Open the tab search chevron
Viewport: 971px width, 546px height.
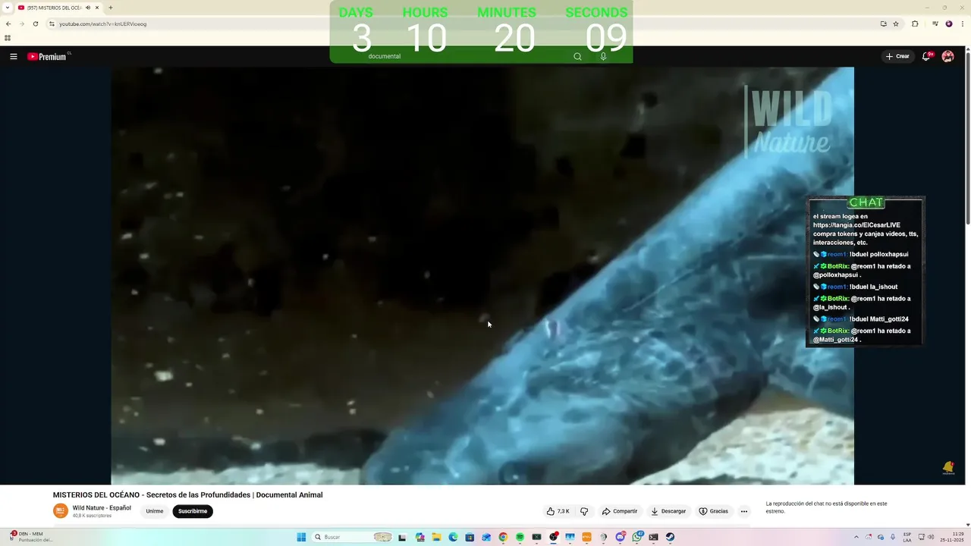[x=6, y=8]
